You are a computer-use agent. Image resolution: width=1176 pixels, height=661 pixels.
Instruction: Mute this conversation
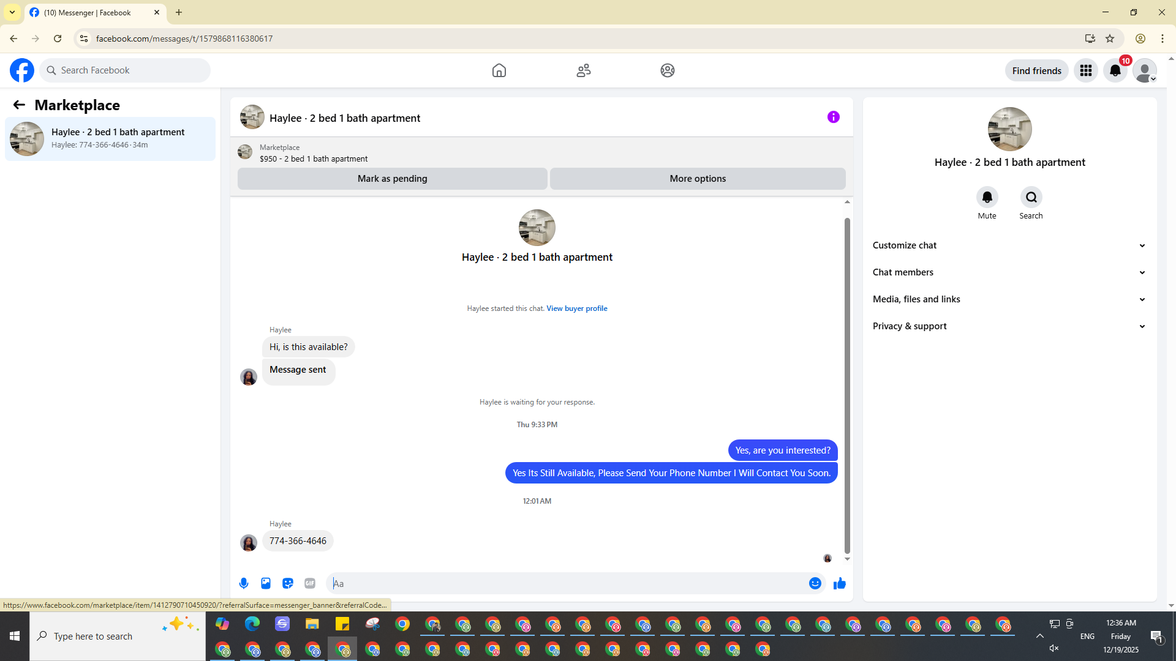(x=987, y=197)
